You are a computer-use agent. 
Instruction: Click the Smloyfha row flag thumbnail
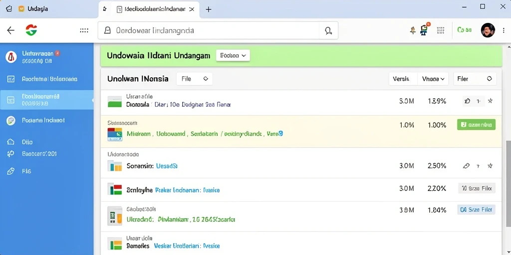(x=115, y=189)
